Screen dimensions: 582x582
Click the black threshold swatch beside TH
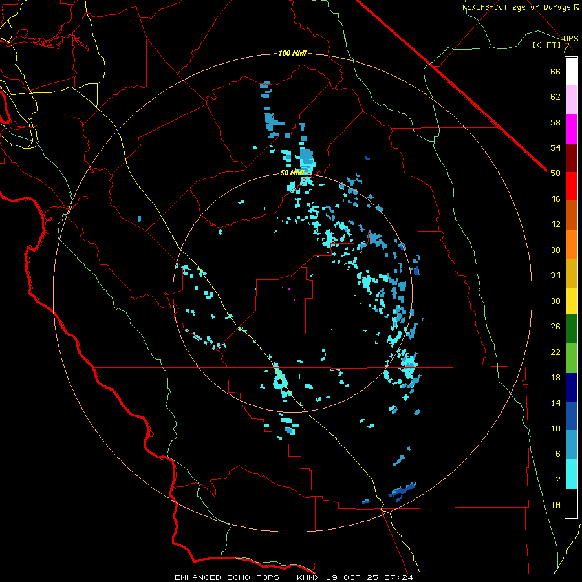tap(571, 503)
